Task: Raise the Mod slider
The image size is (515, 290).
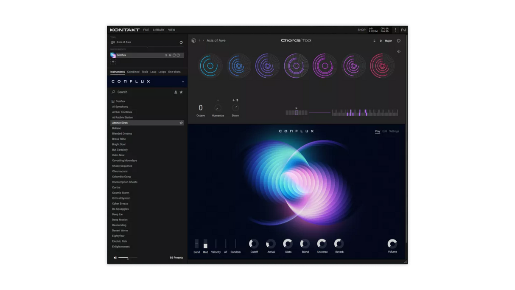Action: [205, 244]
